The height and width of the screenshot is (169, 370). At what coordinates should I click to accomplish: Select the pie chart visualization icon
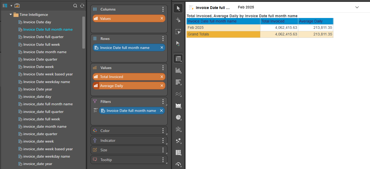tap(178, 117)
